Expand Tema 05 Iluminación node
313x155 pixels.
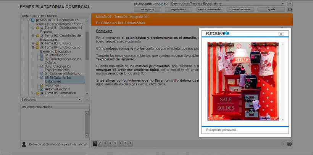click(x=33, y=93)
